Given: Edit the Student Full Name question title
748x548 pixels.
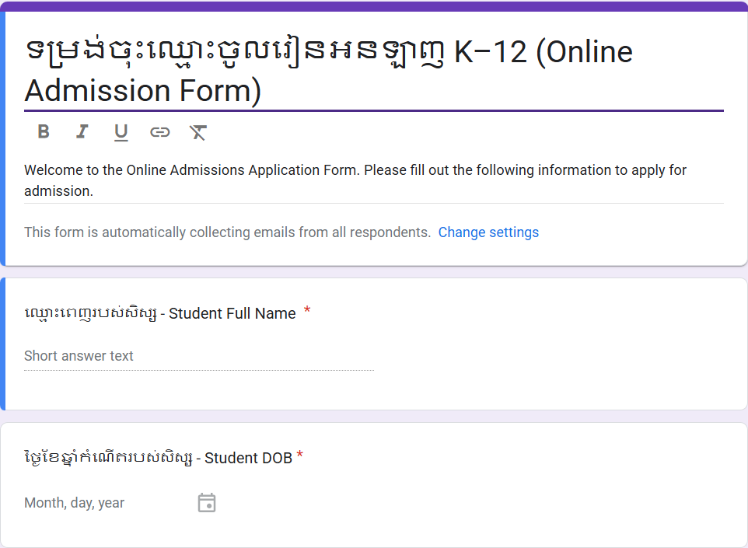Looking at the screenshot, I should click(160, 313).
